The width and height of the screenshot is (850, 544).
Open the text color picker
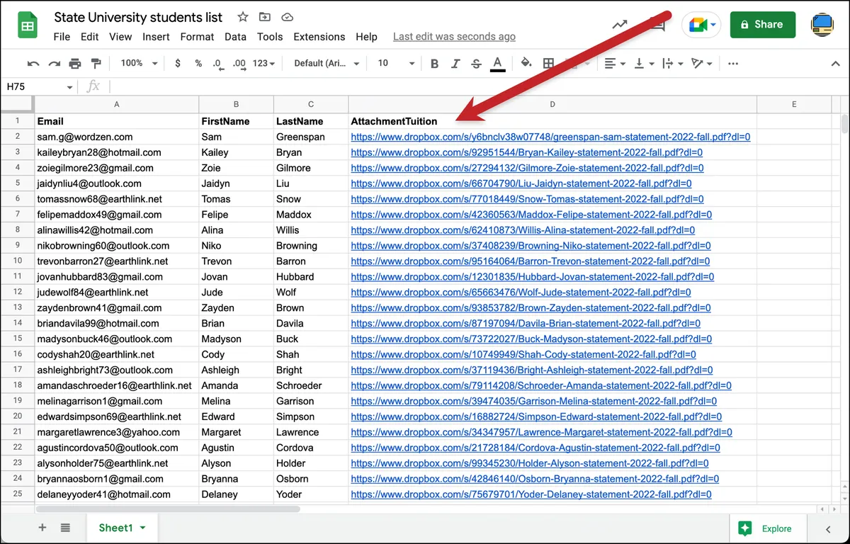coord(498,63)
